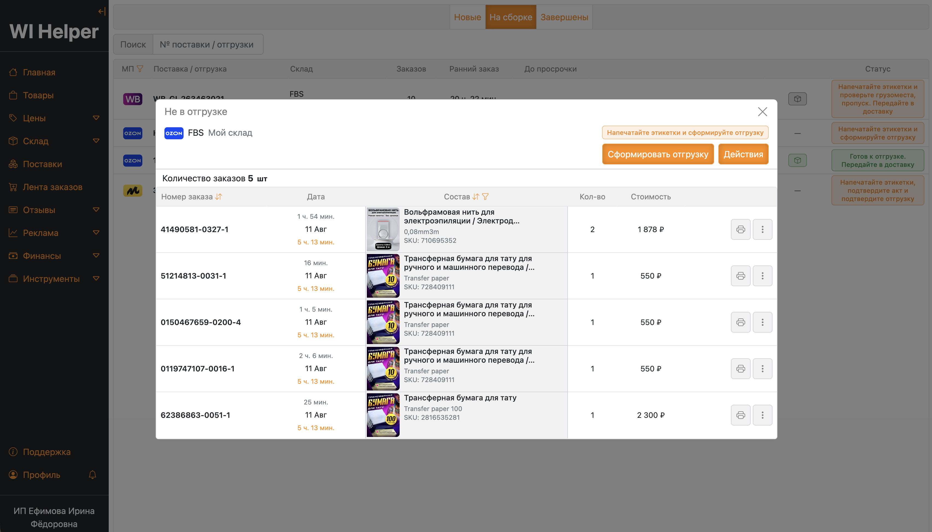Click order number 41490581-0327-1

194,229
